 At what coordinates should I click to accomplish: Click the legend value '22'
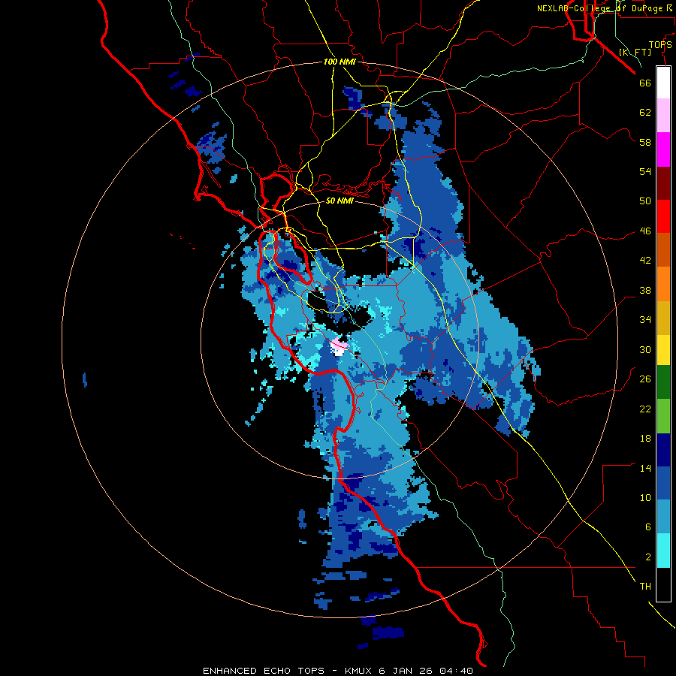tap(645, 409)
